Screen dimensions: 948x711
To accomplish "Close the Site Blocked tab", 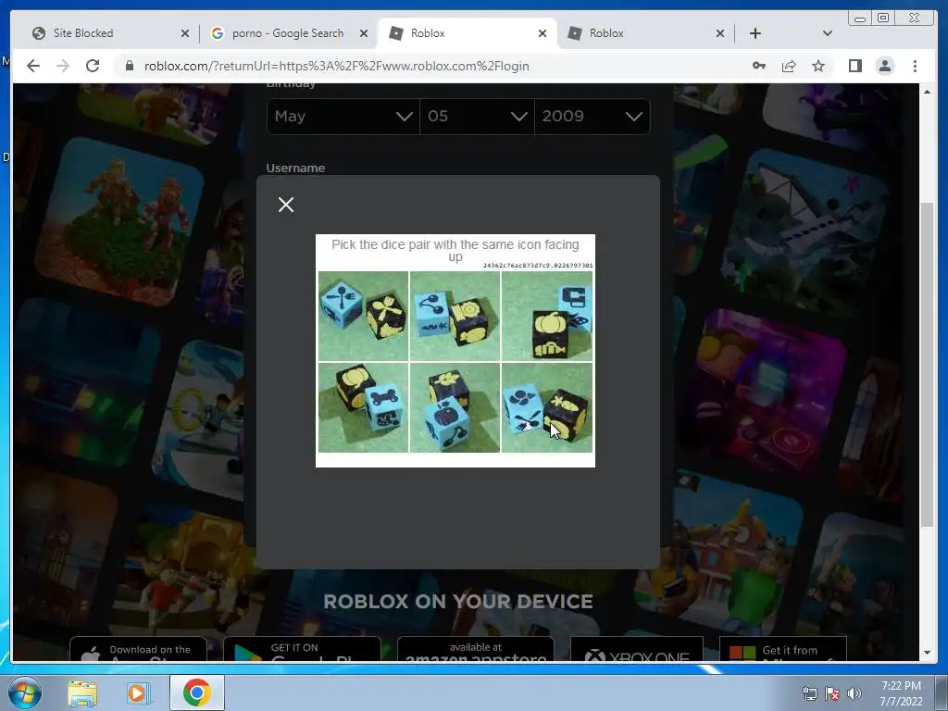I will [x=185, y=33].
